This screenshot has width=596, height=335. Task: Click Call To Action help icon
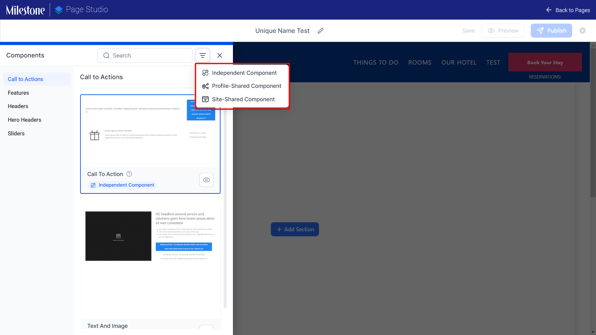click(129, 174)
